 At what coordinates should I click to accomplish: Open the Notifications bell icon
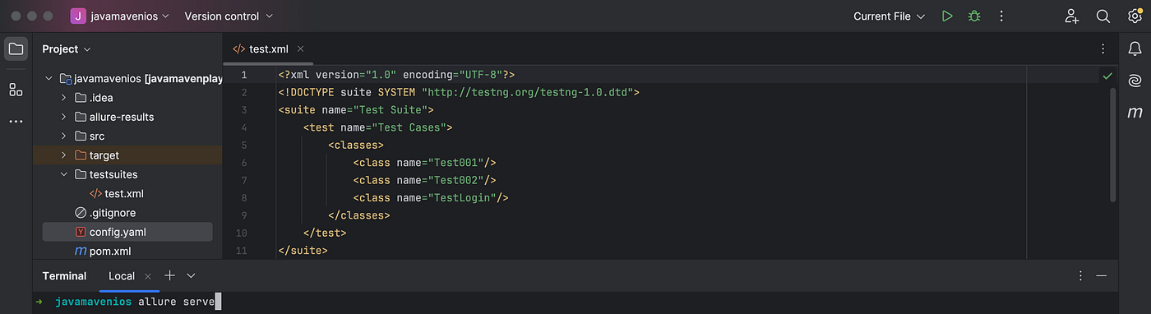(x=1135, y=49)
